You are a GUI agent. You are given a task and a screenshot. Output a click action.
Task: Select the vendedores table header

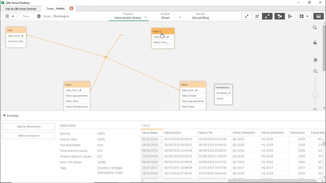point(224,87)
